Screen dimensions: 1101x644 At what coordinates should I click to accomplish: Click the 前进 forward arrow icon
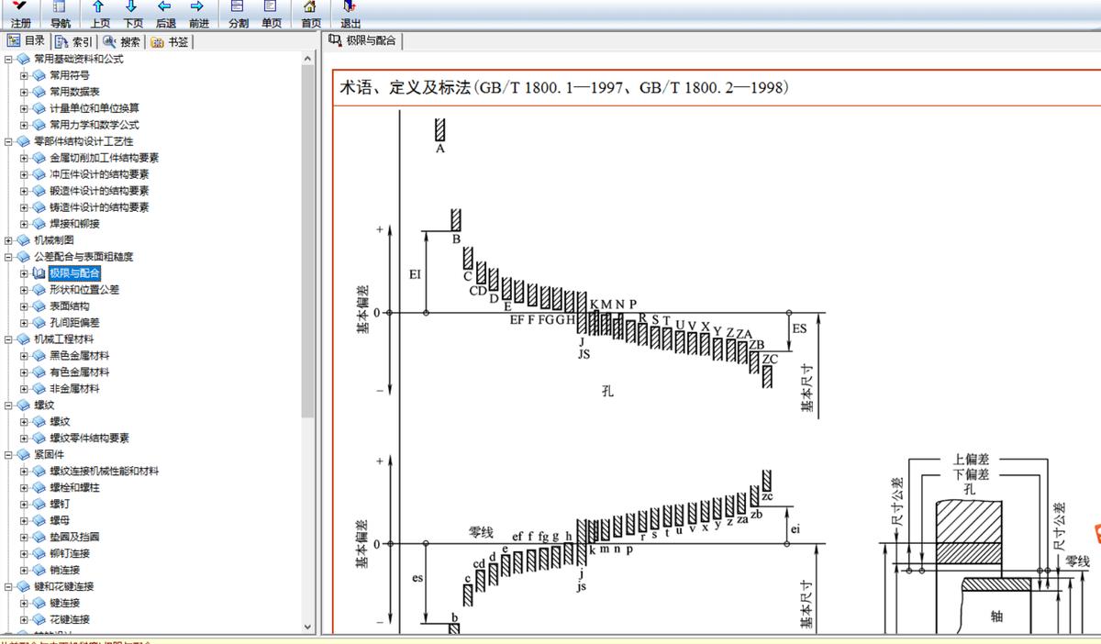click(197, 13)
